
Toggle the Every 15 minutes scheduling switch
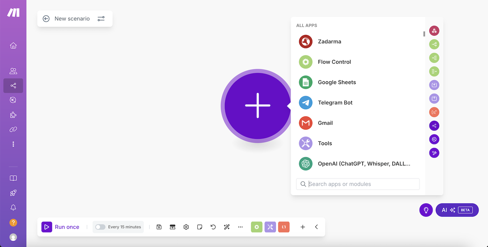100,227
